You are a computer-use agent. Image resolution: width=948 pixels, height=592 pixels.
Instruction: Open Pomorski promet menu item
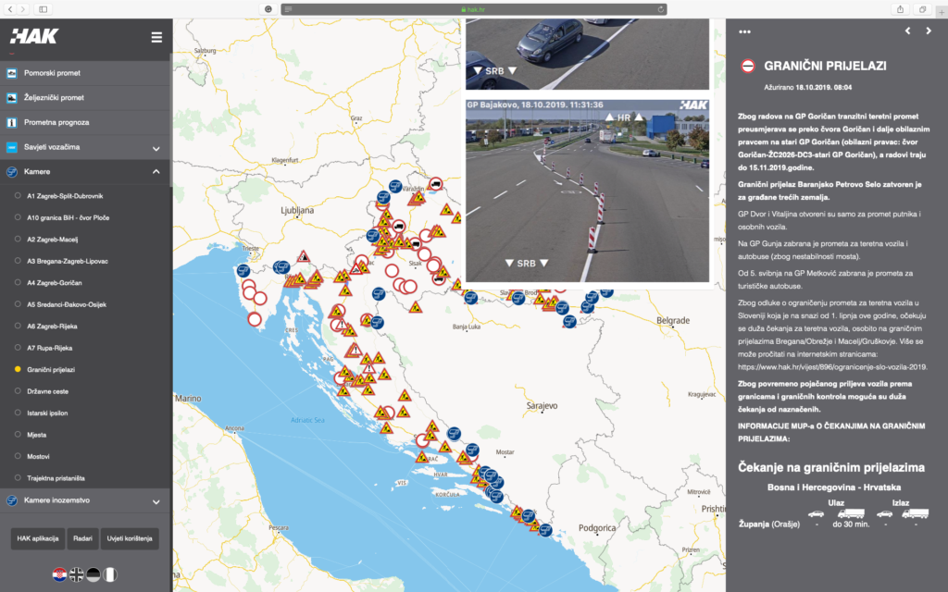click(x=52, y=72)
